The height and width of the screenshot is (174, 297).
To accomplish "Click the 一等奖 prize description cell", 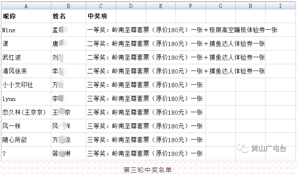I will point(182,30).
